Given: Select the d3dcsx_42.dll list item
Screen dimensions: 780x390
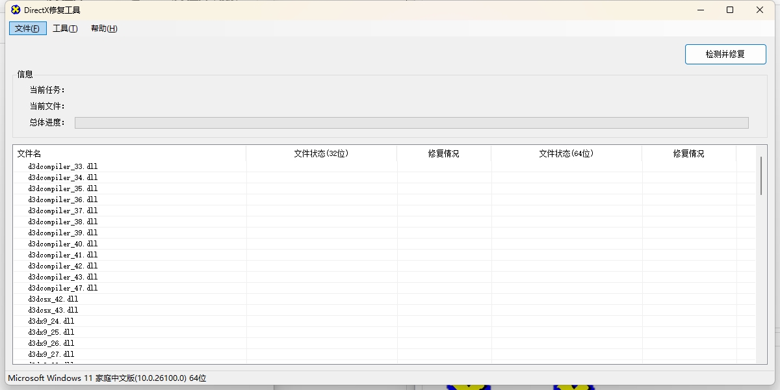Looking at the screenshot, I should pos(52,299).
